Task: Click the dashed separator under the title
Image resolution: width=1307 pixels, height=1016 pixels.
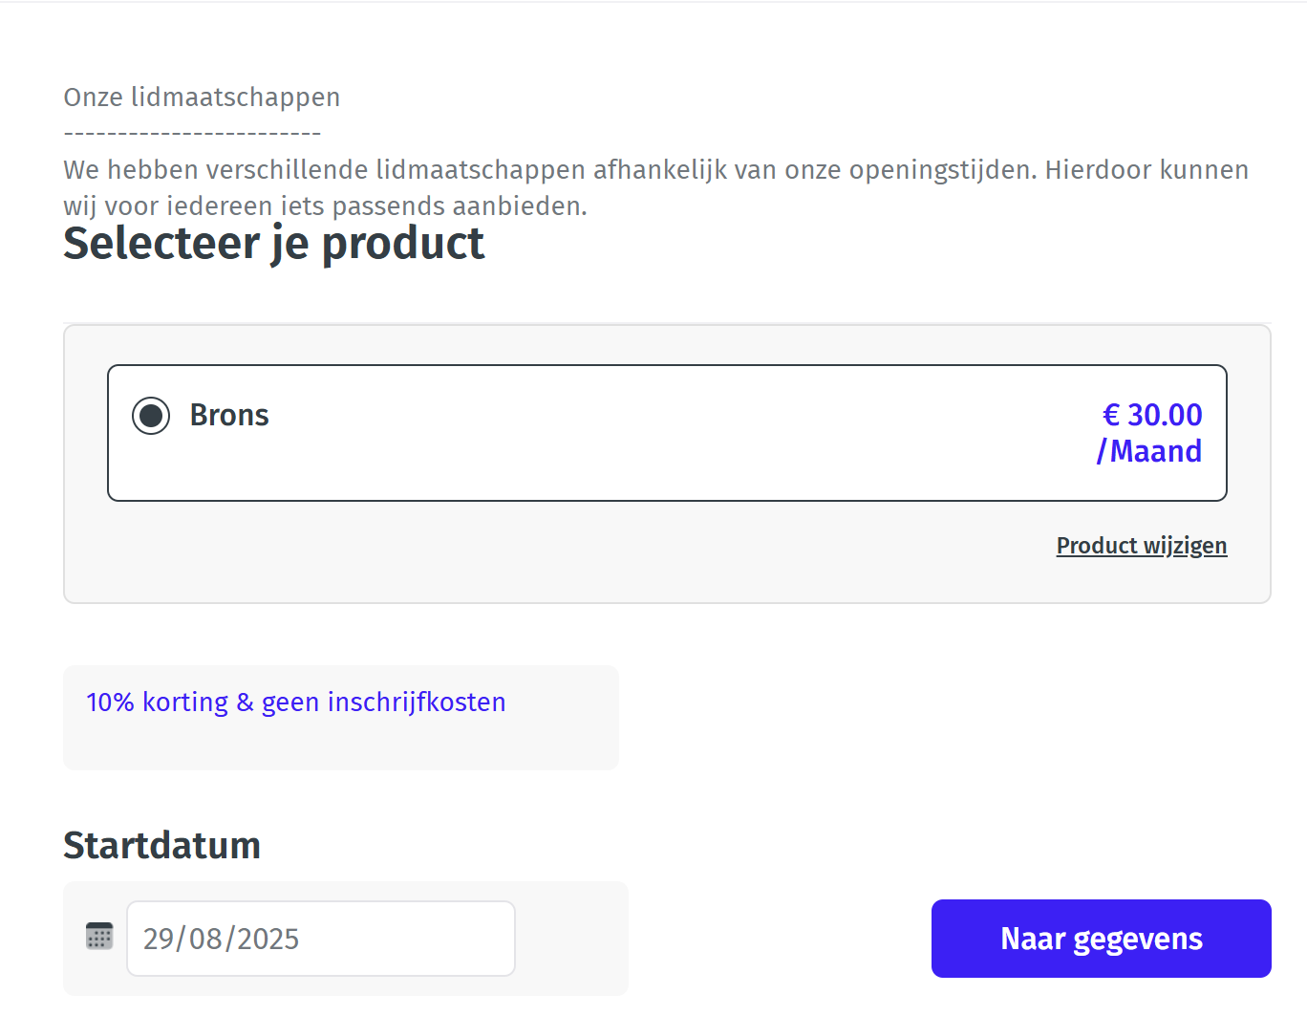Action: pos(192,134)
